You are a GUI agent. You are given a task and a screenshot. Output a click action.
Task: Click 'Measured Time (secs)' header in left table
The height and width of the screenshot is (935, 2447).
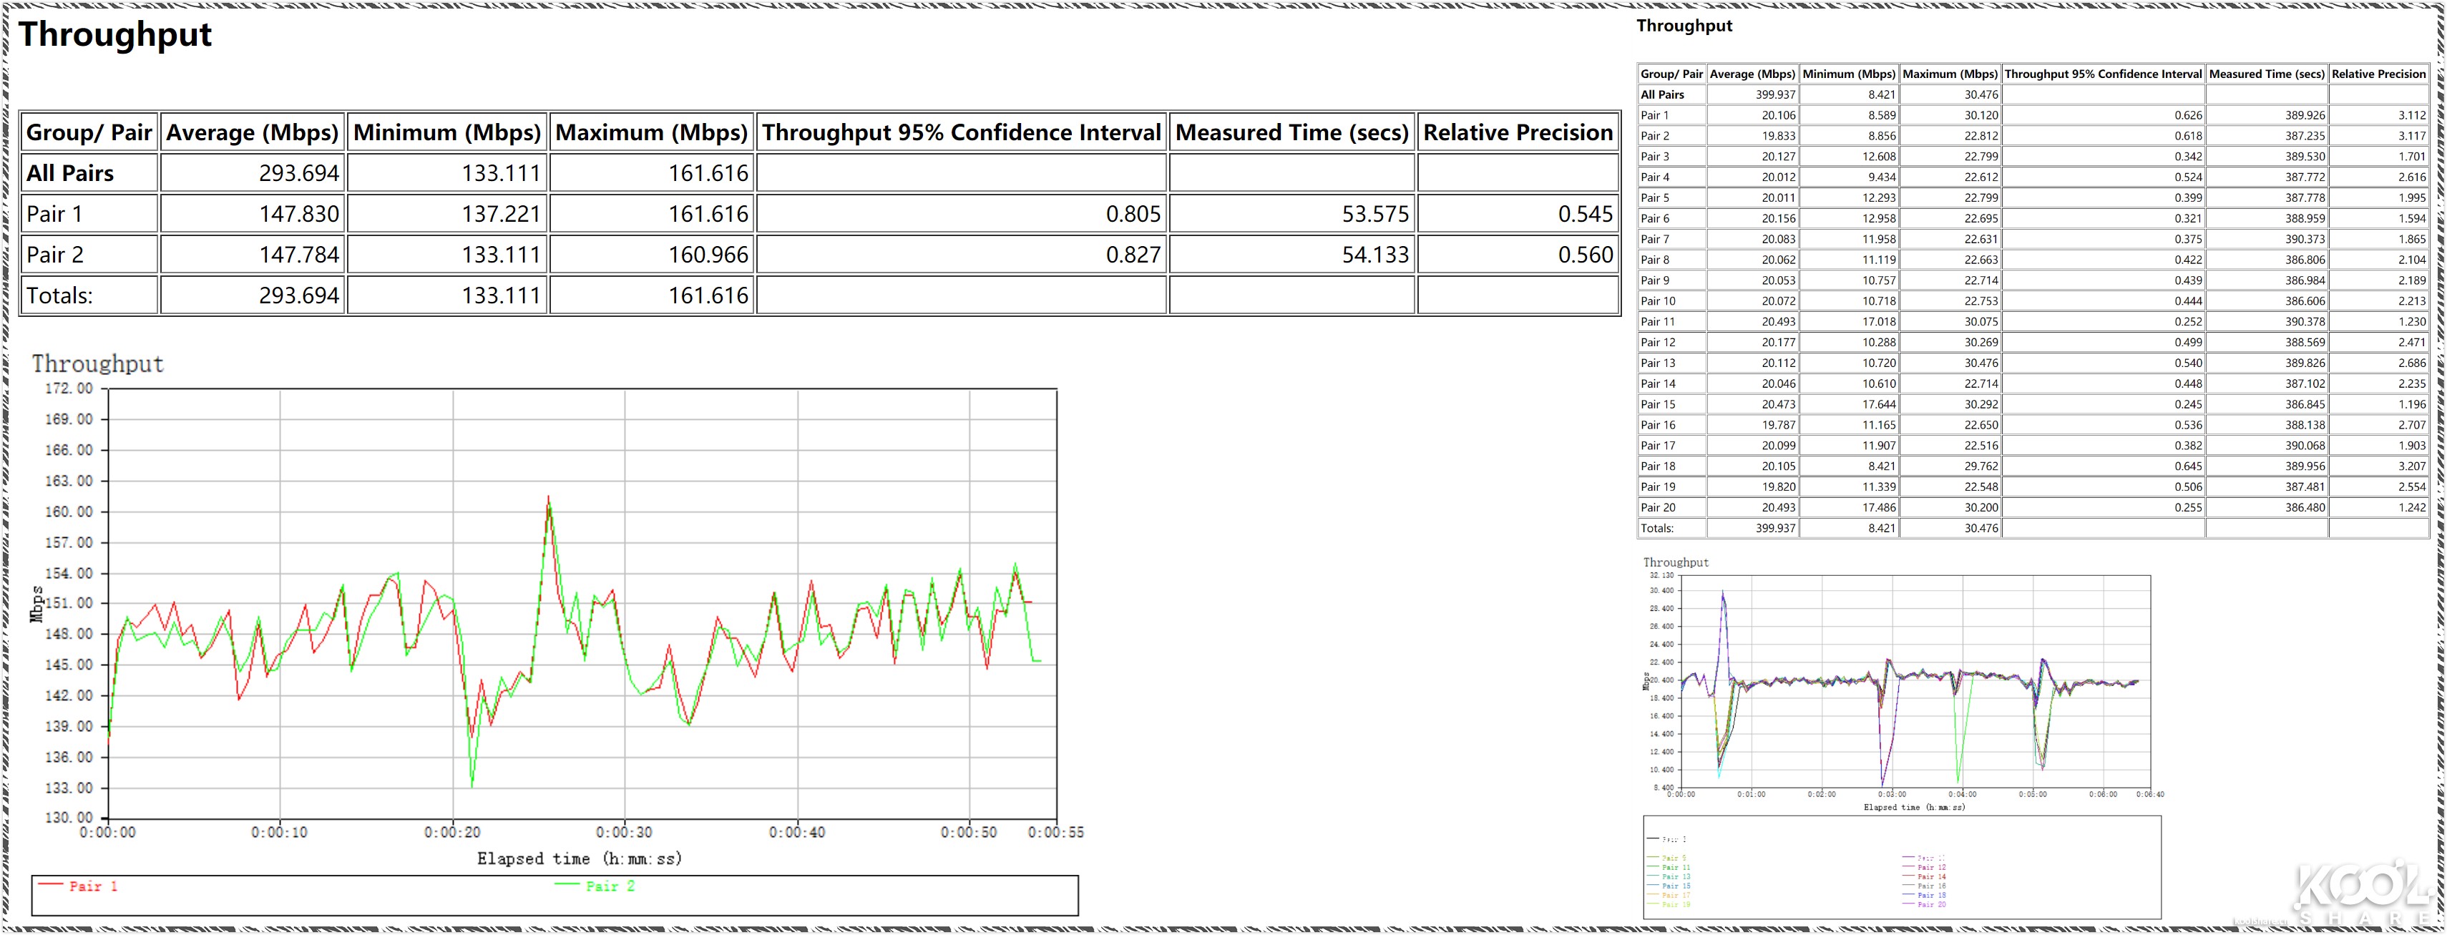point(1291,132)
